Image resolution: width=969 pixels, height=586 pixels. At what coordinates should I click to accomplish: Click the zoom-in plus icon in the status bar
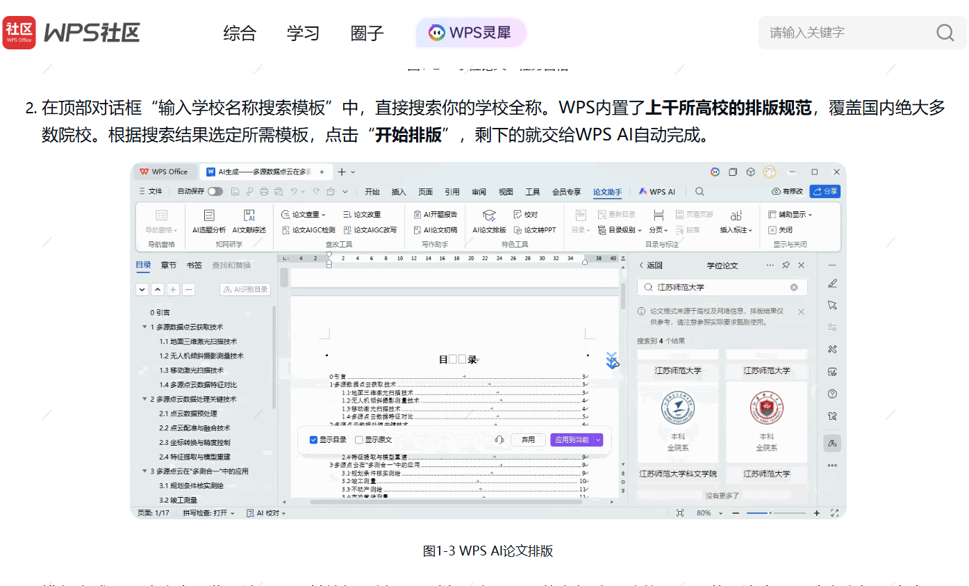[x=817, y=513]
